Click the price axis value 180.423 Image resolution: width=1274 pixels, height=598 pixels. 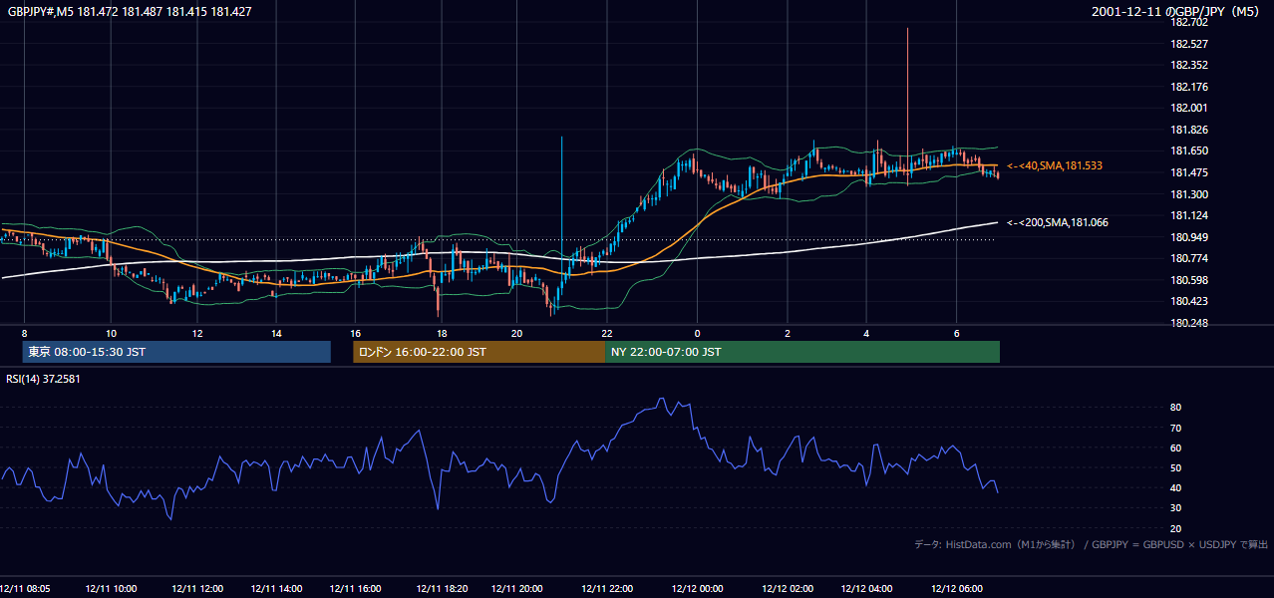click(1189, 301)
